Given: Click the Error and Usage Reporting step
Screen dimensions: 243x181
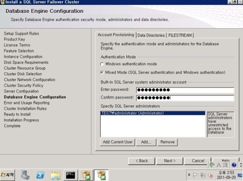Looking at the screenshot, I should tap(27, 103).
